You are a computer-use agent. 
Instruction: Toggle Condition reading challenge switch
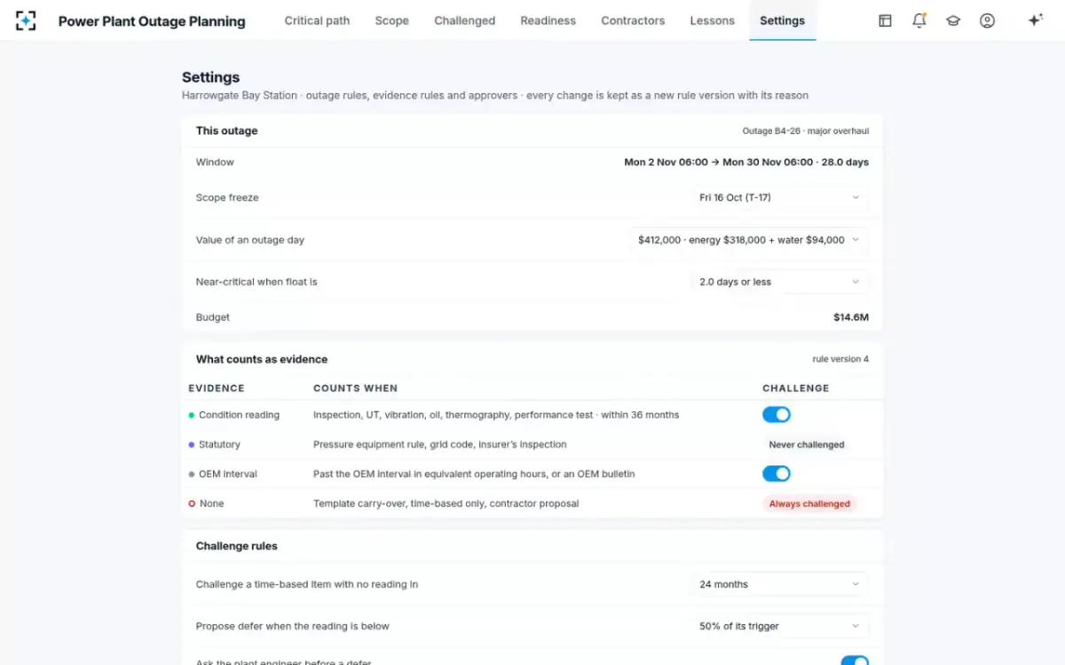click(777, 415)
